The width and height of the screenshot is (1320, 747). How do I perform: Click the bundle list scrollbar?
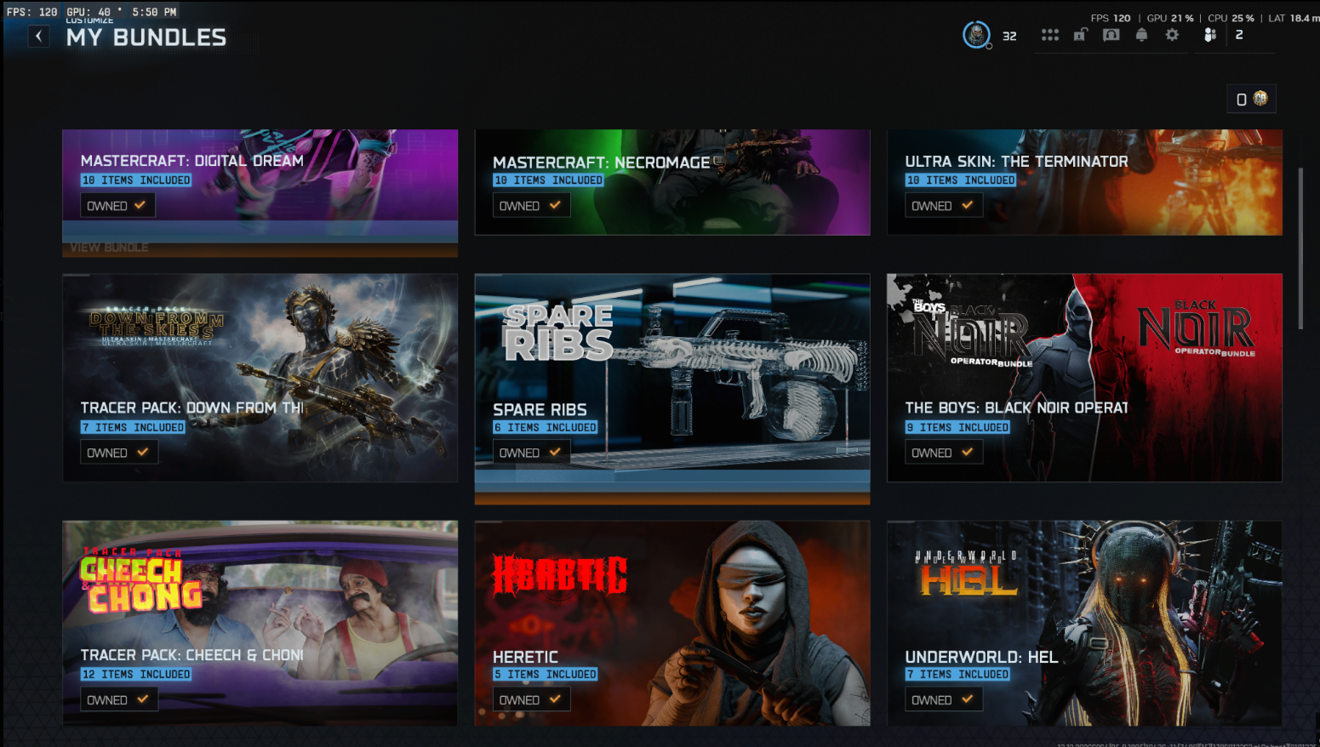pos(1300,248)
